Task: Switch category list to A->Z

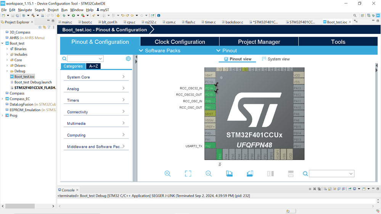Action: tap(93, 66)
